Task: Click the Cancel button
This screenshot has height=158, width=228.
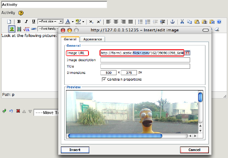Action: click(x=194, y=150)
